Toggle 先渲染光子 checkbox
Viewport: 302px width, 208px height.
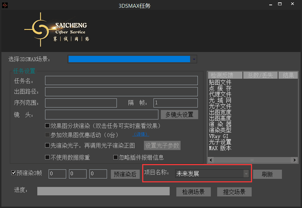(x=48, y=145)
